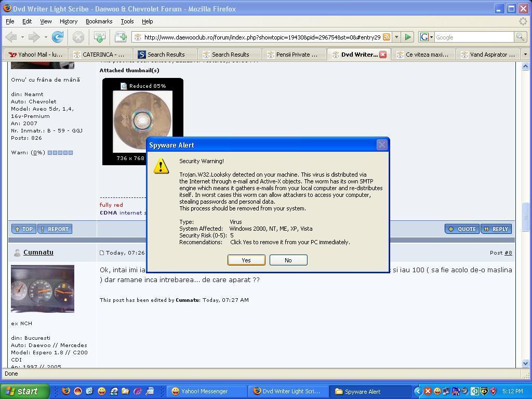The width and height of the screenshot is (532, 399).
Task: Click the QUOTE button on the post
Action: point(461,229)
